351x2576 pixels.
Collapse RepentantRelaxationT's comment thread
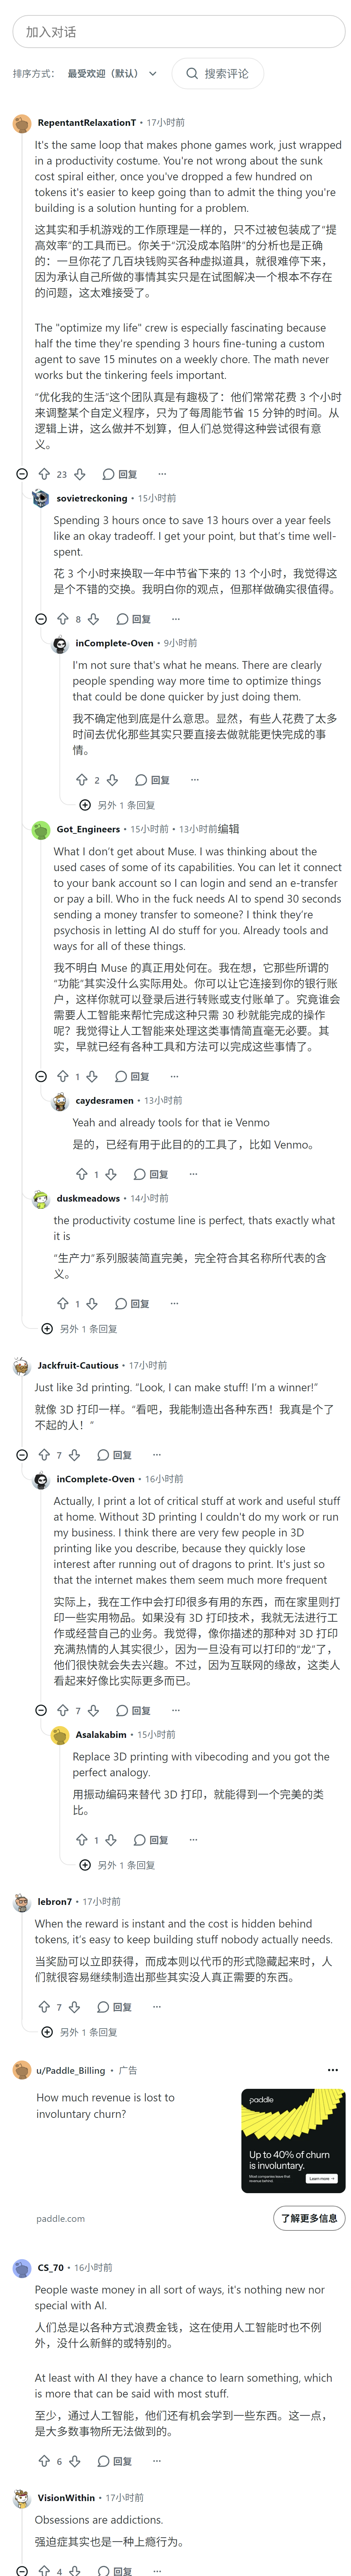(22, 474)
